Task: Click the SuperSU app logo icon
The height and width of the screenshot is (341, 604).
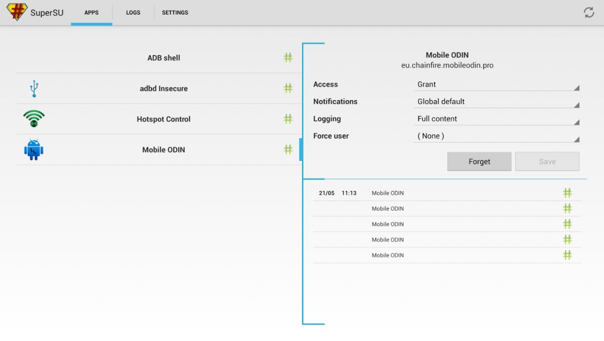Action: [x=17, y=12]
